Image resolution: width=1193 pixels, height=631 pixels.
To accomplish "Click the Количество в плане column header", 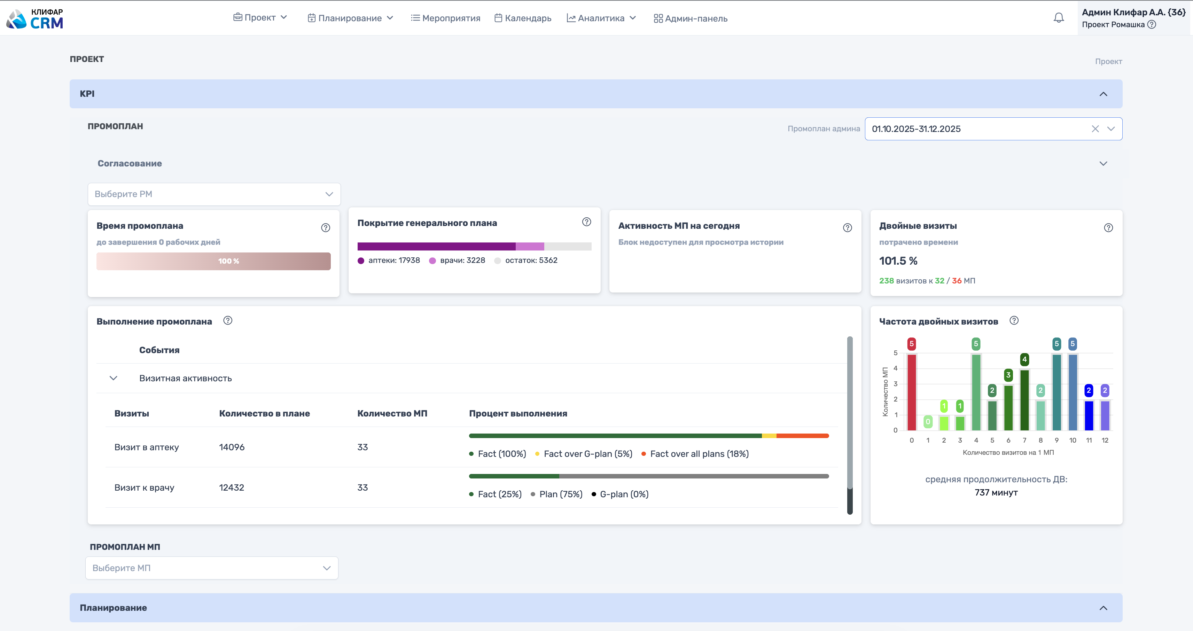I will pos(264,414).
